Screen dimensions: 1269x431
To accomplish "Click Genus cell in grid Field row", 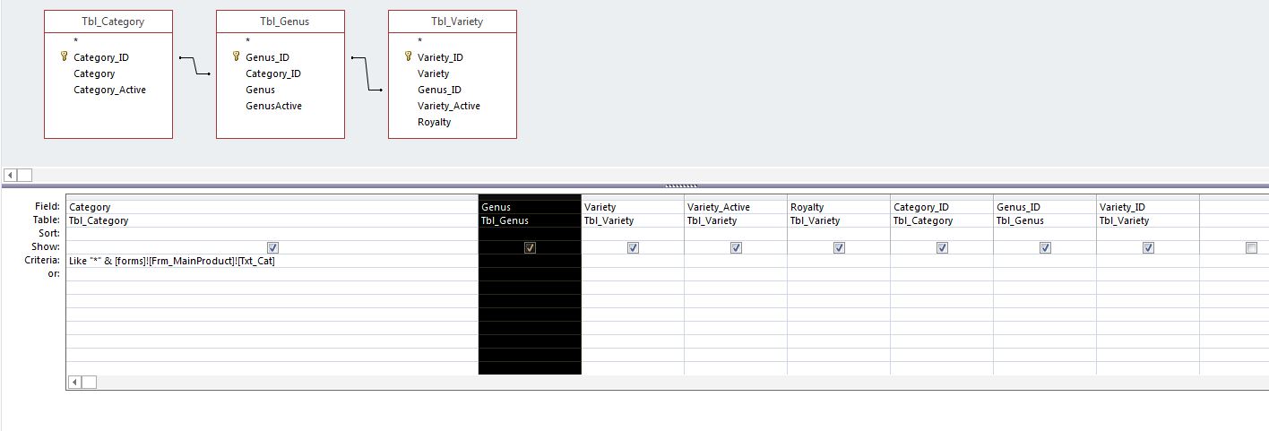I will pyautogui.click(x=530, y=207).
